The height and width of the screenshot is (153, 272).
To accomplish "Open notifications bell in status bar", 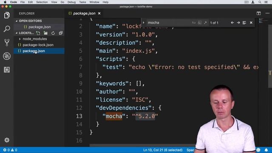I will point(266,150).
